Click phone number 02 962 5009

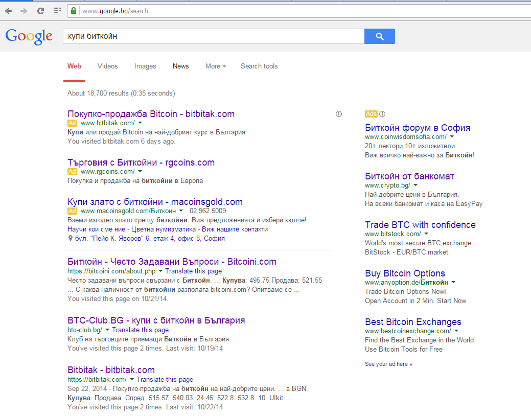tap(207, 211)
